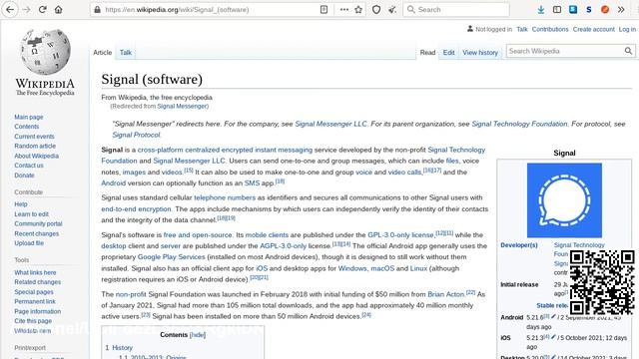Screen dimensions: 639x359
Task: Open user Talk link at top
Action: 522,29
